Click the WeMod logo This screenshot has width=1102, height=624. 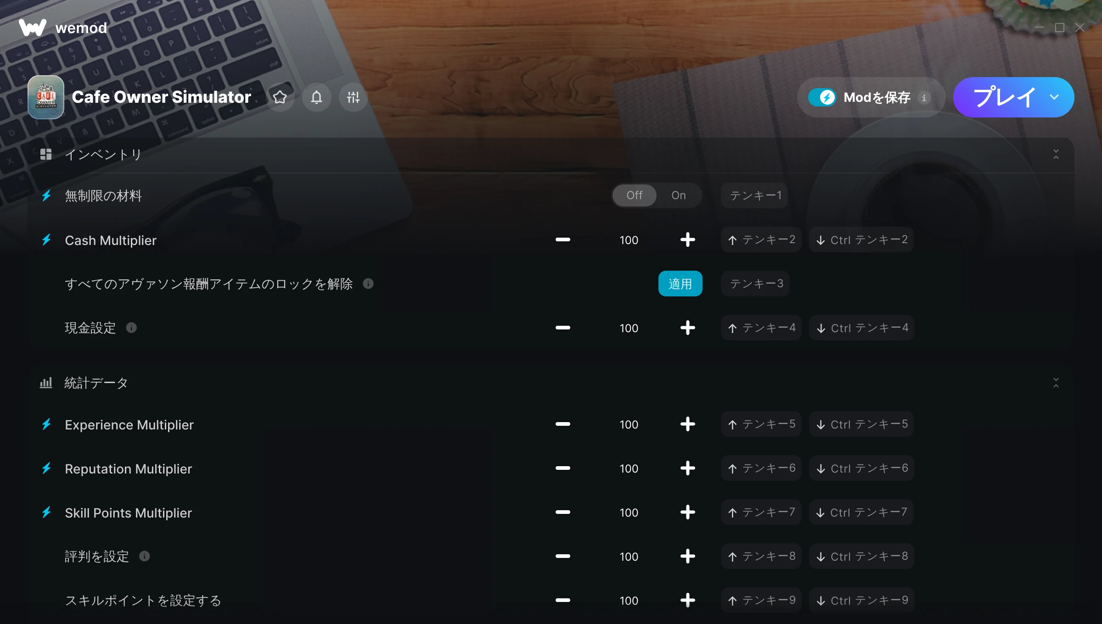(63, 28)
